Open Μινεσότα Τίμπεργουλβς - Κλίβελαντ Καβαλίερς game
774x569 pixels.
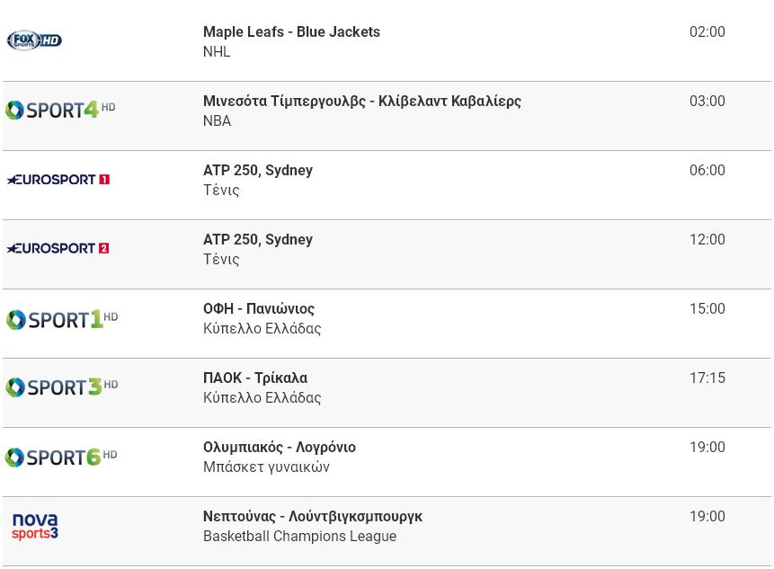pyautogui.click(x=361, y=102)
